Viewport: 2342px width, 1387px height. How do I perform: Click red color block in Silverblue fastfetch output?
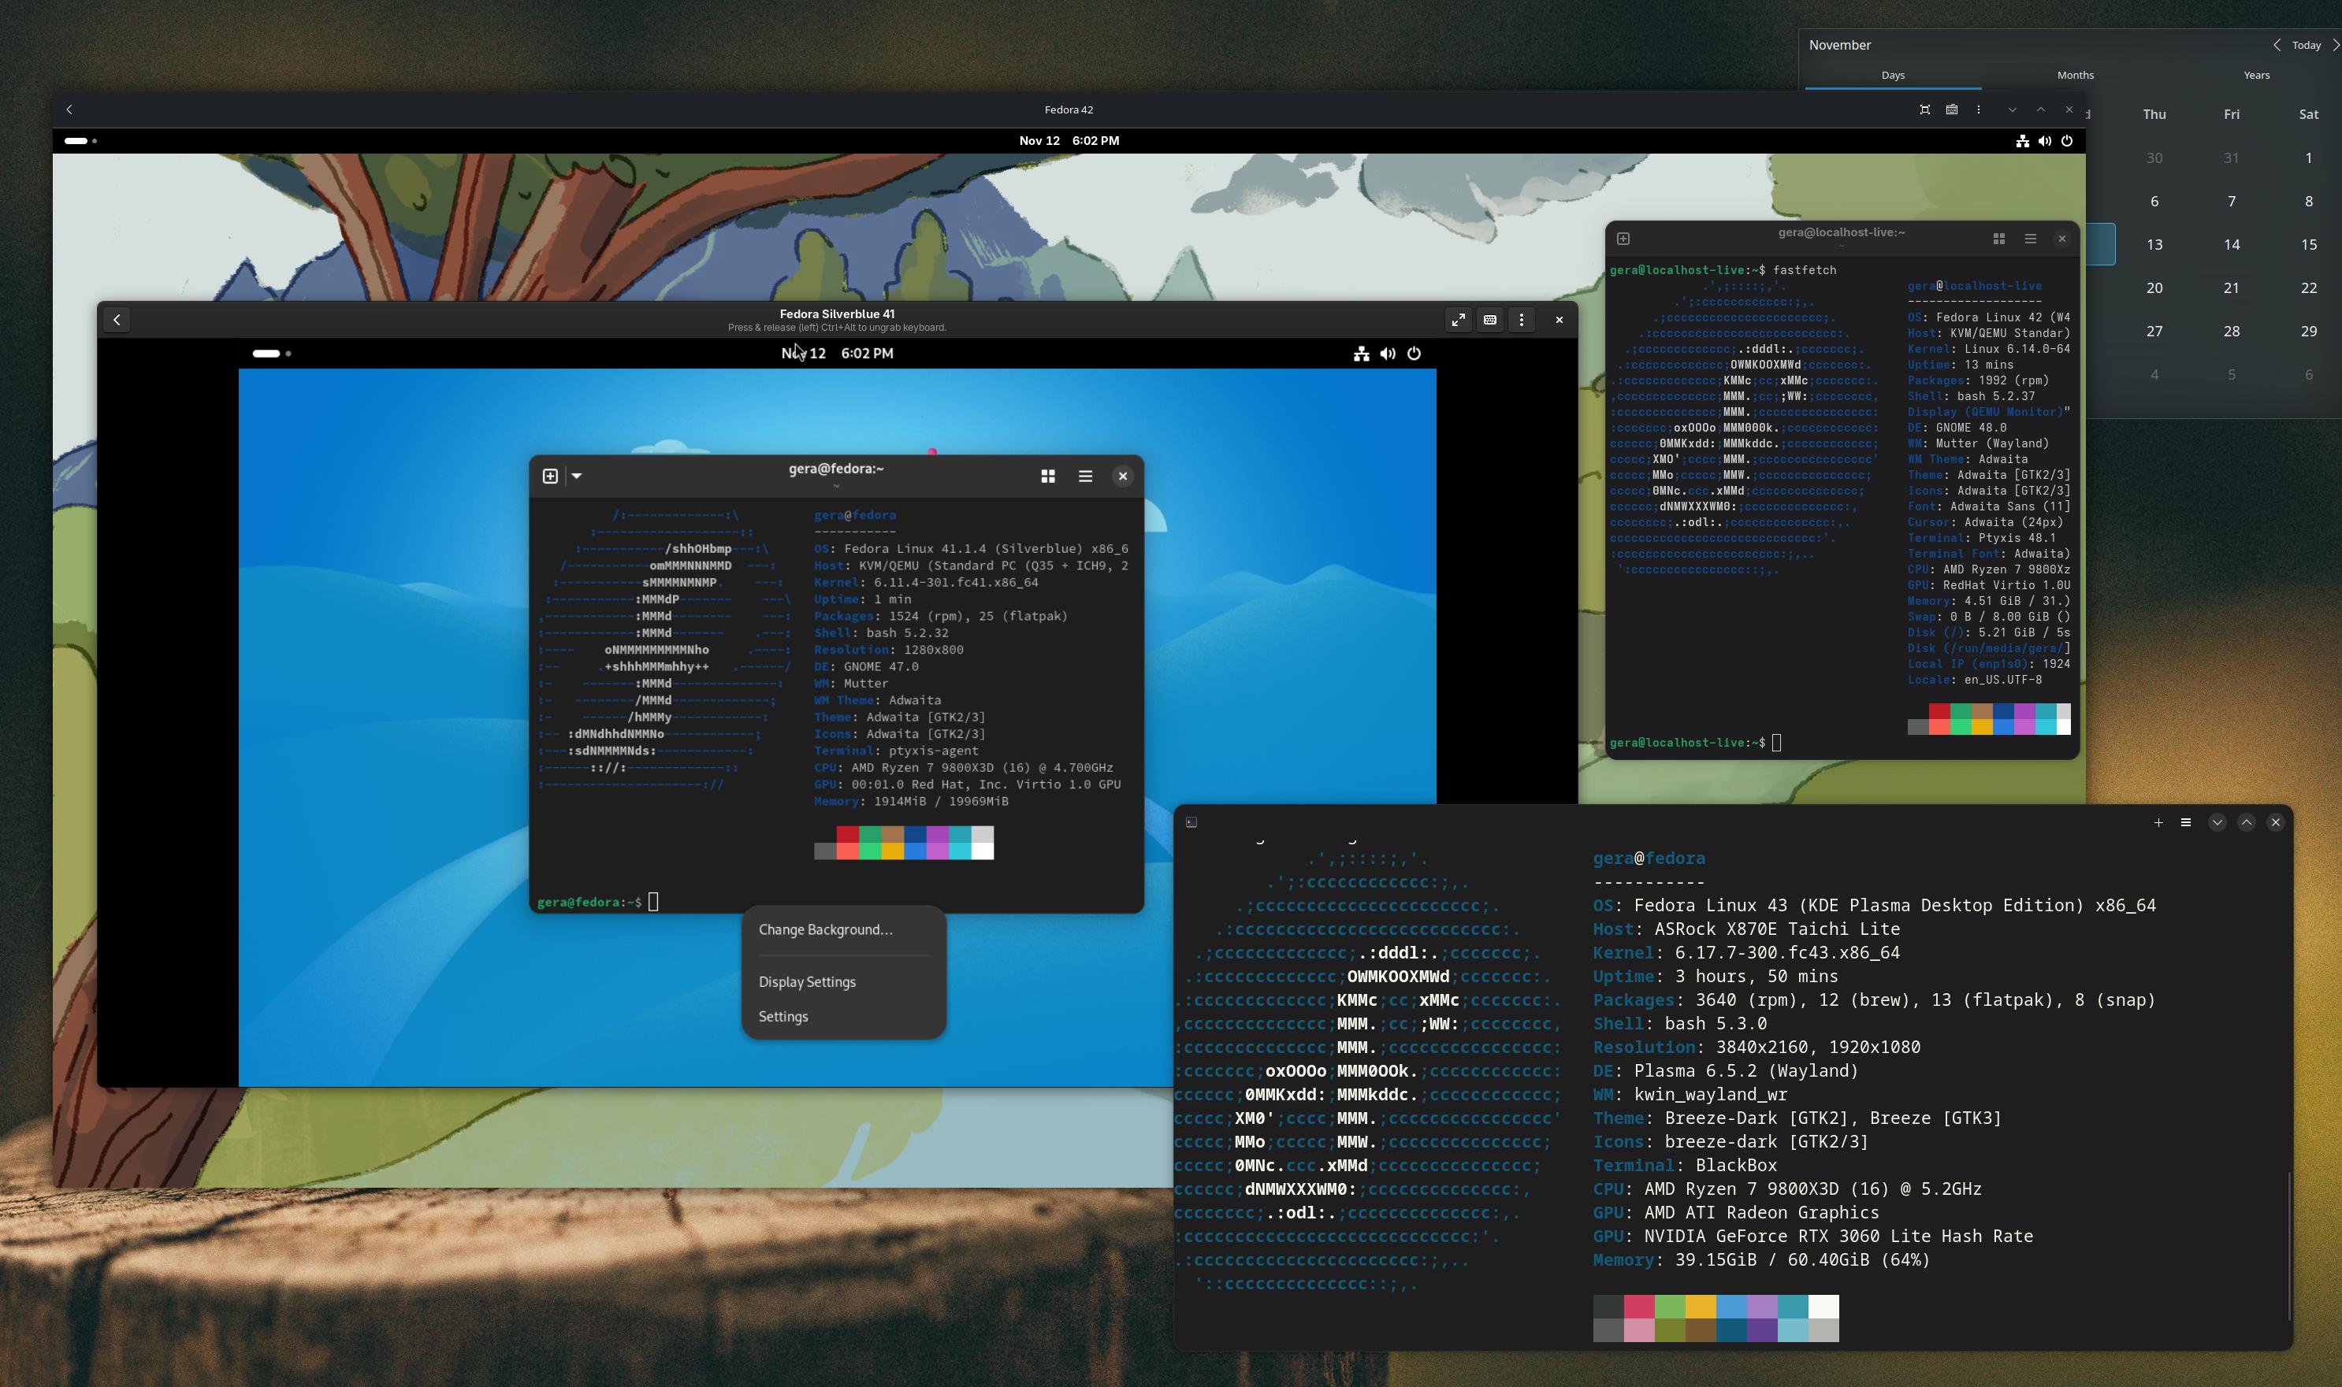point(847,833)
